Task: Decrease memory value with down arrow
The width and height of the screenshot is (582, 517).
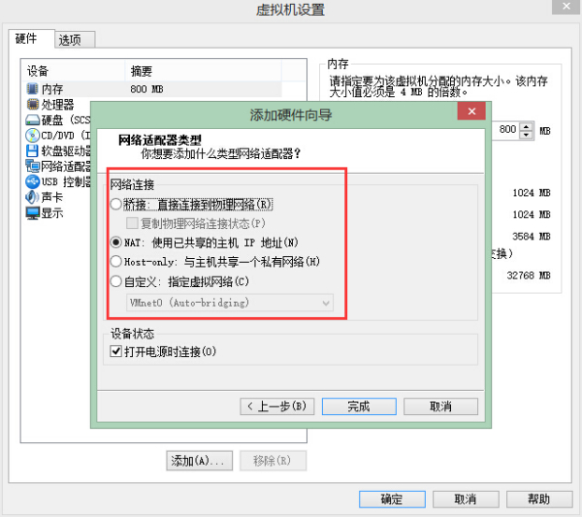Action: (x=526, y=135)
